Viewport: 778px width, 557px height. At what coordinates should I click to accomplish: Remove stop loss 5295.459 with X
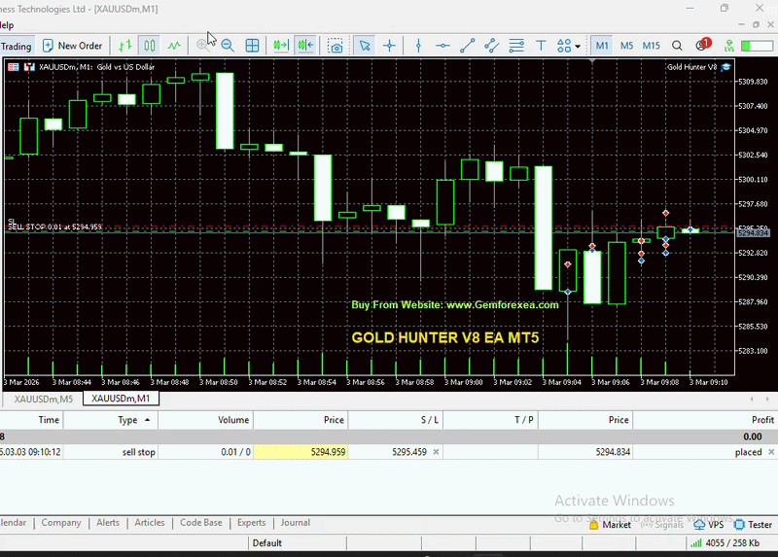pyautogui.click(x=436, y=452)
